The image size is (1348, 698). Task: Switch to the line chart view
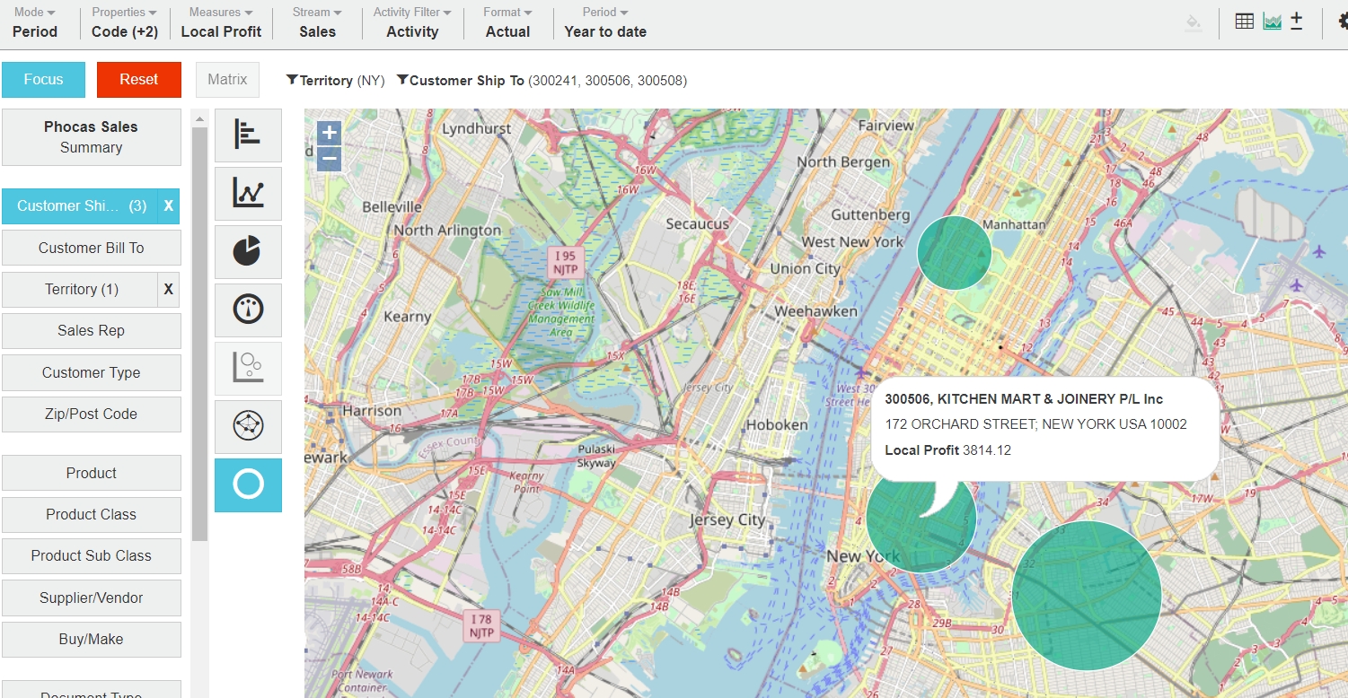pyautogui.click(x=248, y=193)
